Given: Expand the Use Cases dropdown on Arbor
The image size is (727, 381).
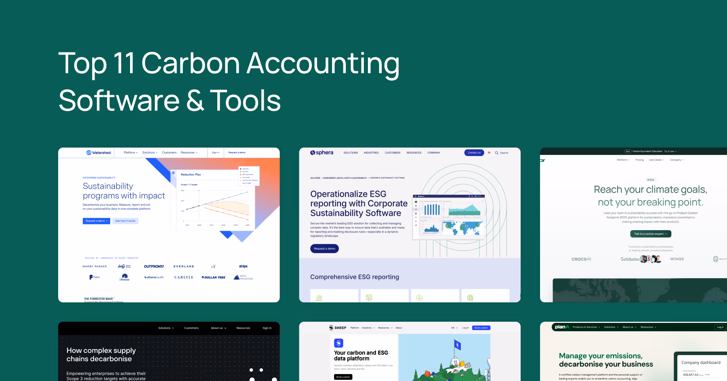Looking at the screenshot, I should click(656, 160).
